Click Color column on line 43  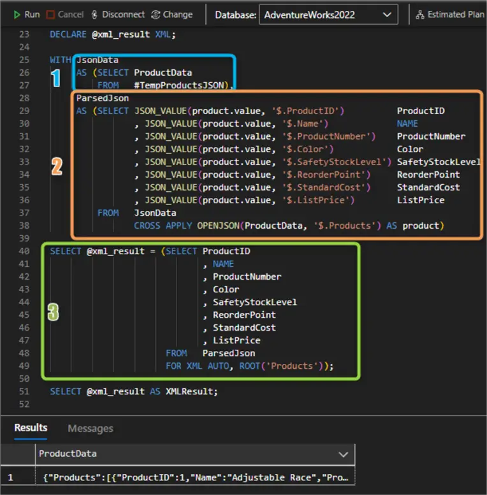[x=226, y=289]
